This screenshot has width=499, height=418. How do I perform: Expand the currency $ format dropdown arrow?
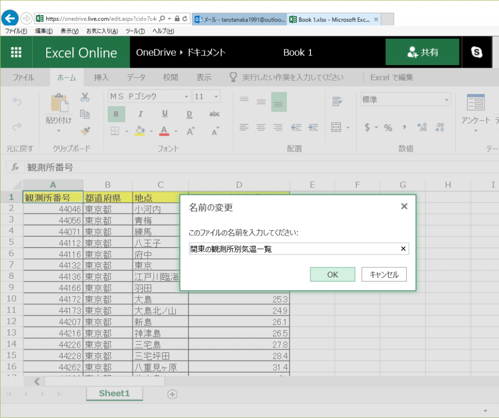[376, 128]
